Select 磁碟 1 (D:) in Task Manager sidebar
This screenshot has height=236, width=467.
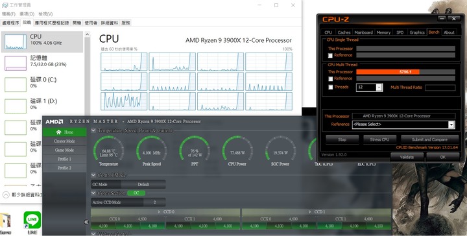tap(42, 106)
